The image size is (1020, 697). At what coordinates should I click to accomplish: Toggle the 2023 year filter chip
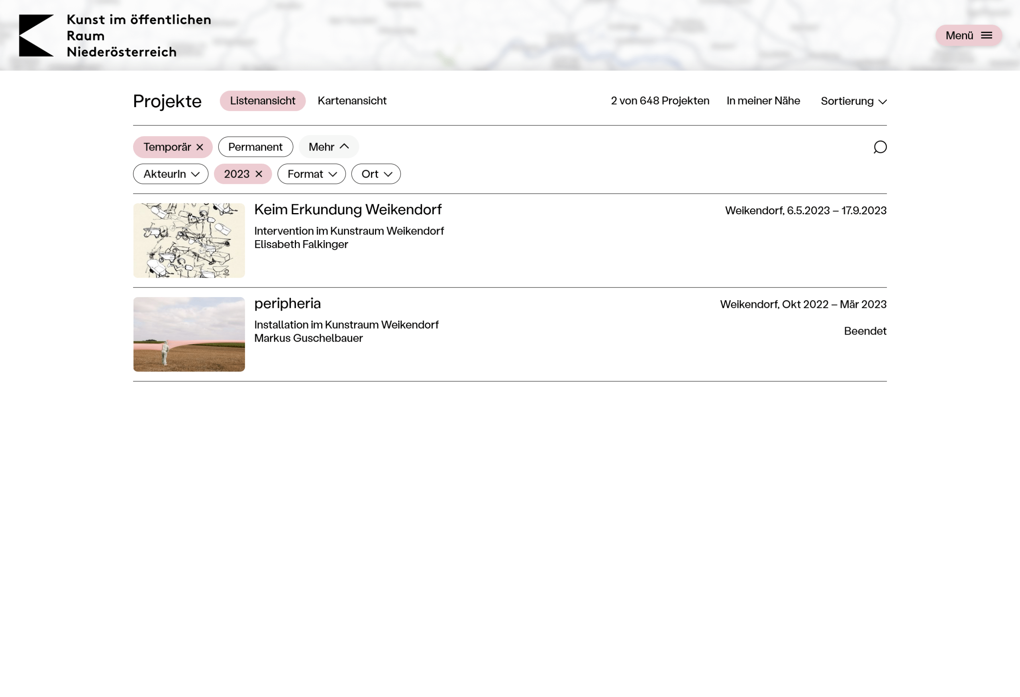pyautogui.click(x=237, y=174)
